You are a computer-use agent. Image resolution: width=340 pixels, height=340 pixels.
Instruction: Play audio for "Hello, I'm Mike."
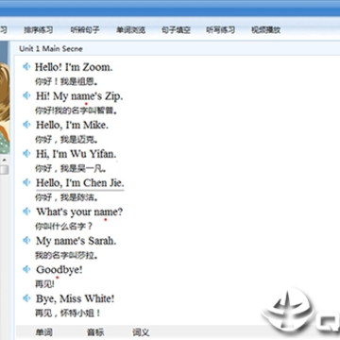[26, 125]
